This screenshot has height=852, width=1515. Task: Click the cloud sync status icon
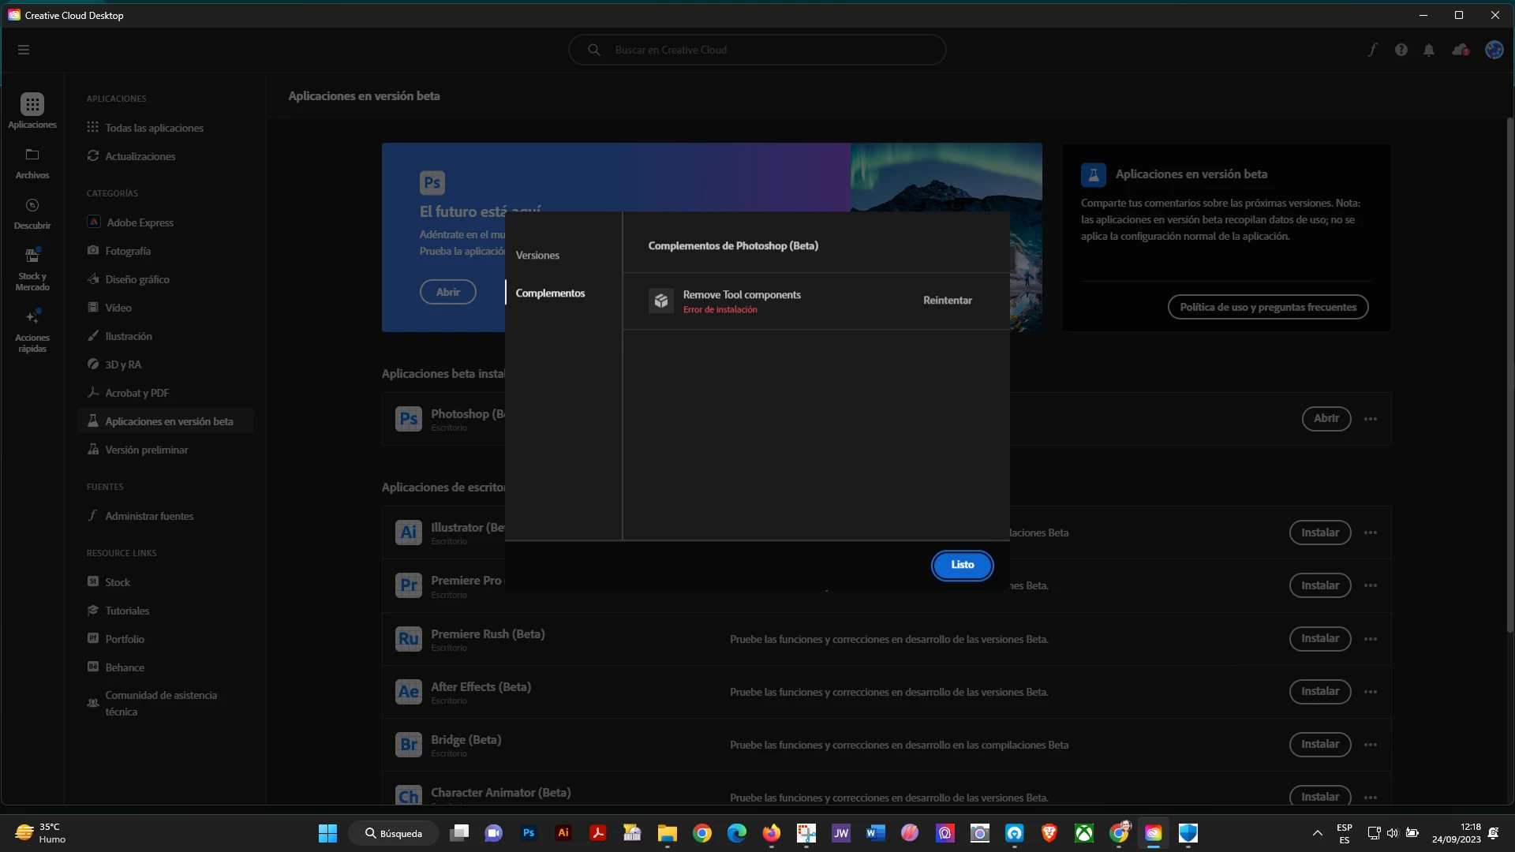(x=1461, y=50)
